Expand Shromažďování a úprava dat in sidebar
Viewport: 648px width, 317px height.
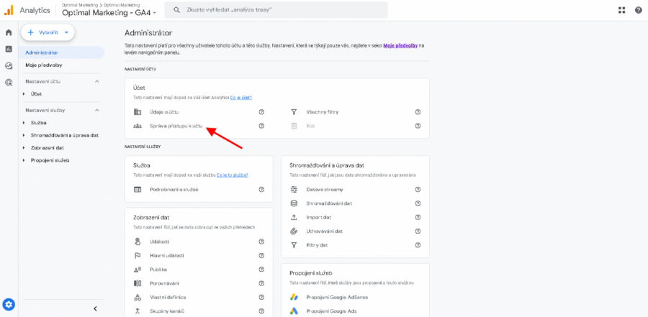pyautogui.click(x=24, y=135)
